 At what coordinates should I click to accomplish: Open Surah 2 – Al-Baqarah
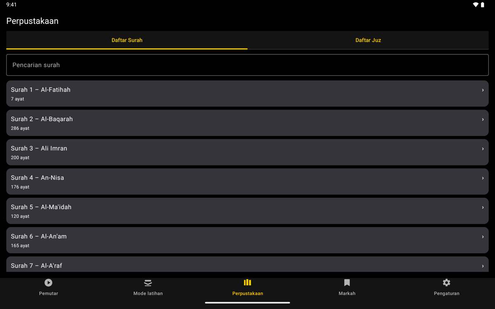pos(247,123)
